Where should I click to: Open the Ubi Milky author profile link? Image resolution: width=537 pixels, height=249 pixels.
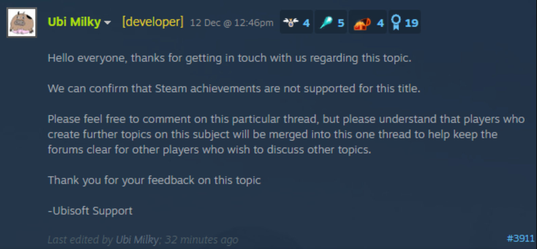[74, 22]
